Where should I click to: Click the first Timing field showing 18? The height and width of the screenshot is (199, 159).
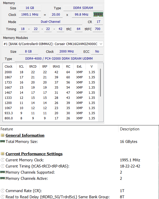23,29
